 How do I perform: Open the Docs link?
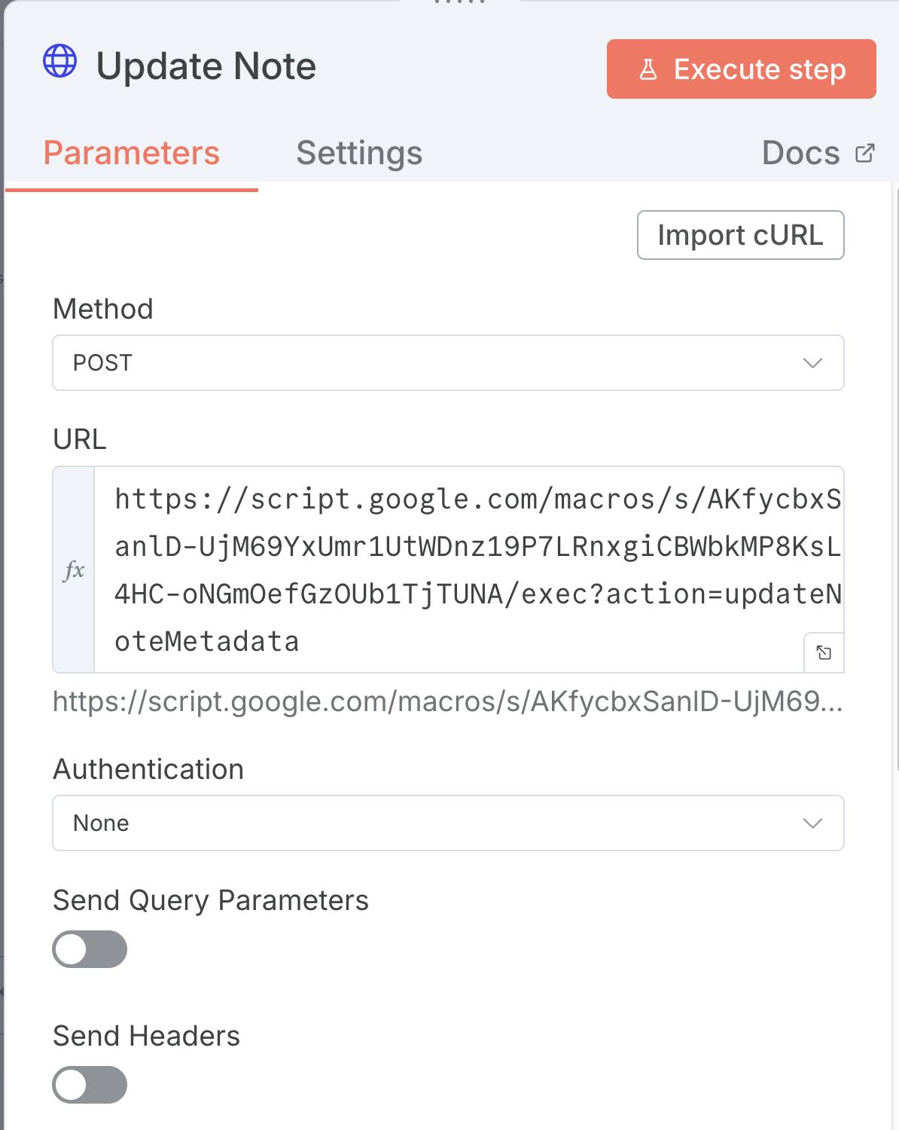tap(801, 153)
